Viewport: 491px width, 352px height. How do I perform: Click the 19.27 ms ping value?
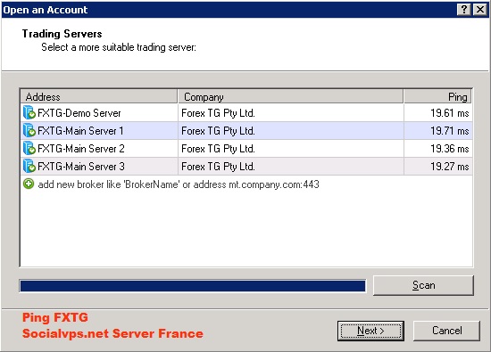tap(449, 167)
